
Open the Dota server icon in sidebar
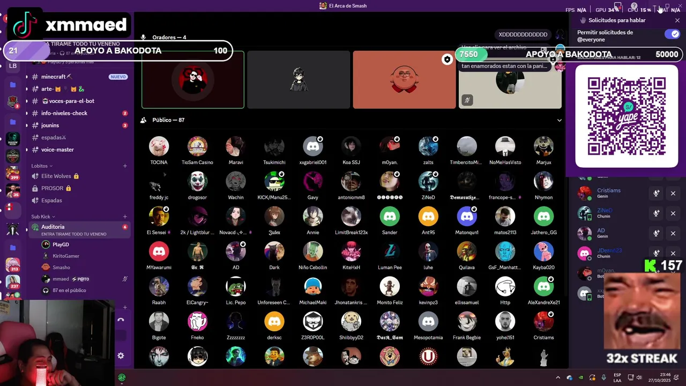pos(13,102)
